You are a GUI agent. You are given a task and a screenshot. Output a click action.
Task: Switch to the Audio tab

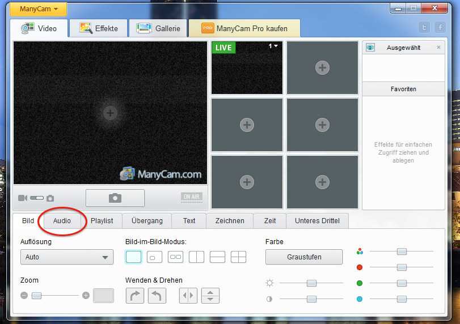click(x=62, y=221)
